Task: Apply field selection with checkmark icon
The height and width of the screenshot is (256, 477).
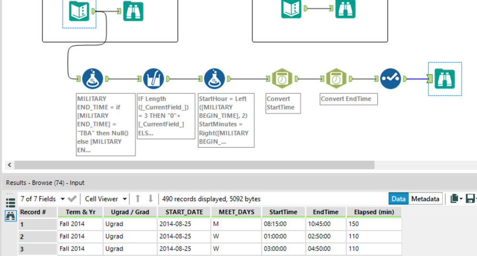Action: pyautogui.click(x=72, y=199)
